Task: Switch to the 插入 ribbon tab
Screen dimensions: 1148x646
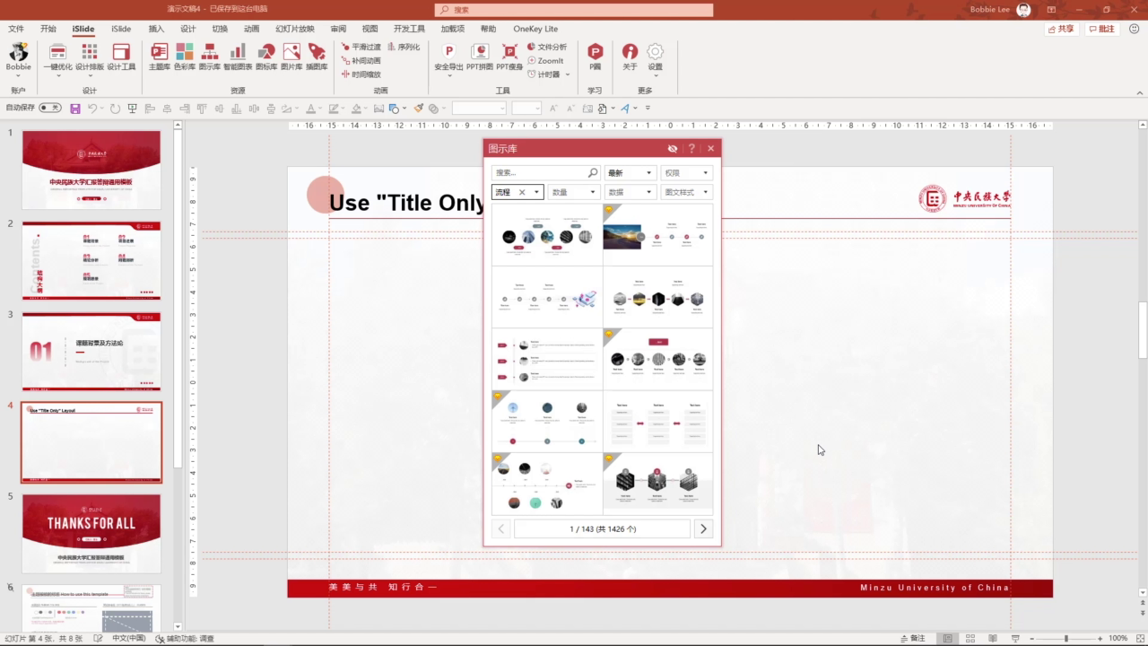Action: pos(156,29)
